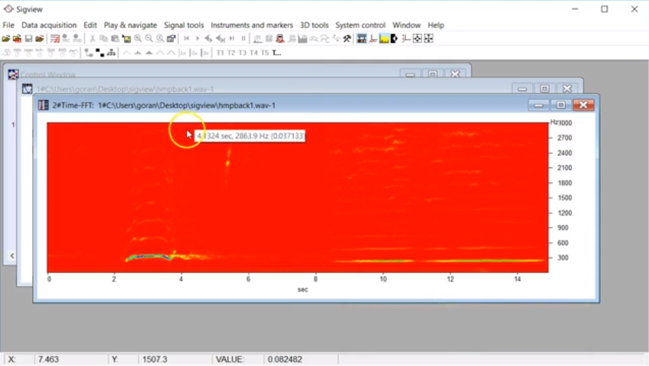Image resolution: width=649 pixels, height=366 pixels.
Task: Click the hammer tools icon in toolbar
Action: [347, 39]
